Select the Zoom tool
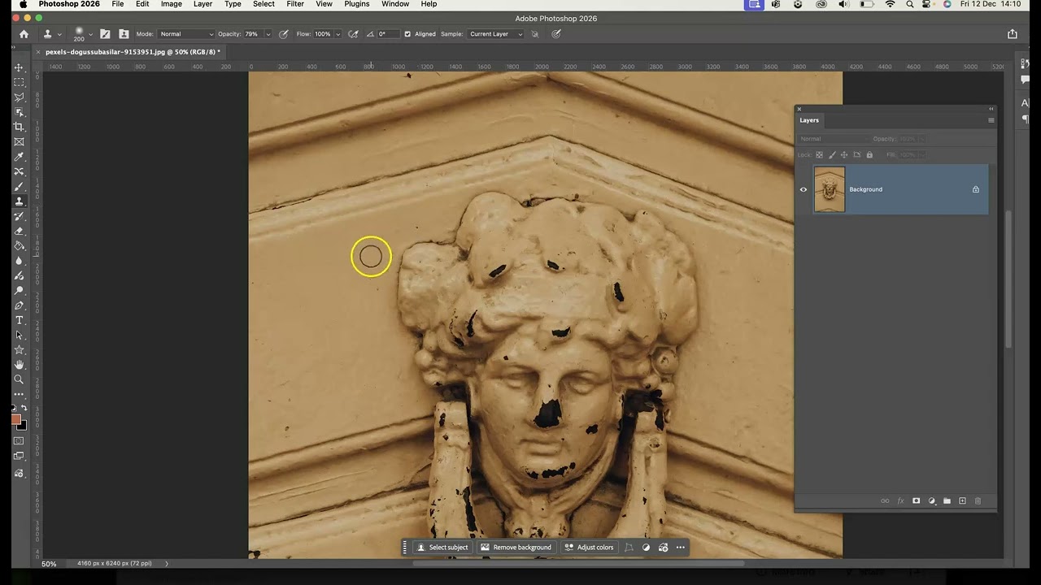 coord(20,379)
